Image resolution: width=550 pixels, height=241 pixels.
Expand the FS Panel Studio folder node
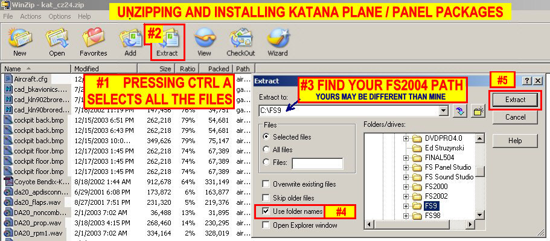[x=406, y=167]
